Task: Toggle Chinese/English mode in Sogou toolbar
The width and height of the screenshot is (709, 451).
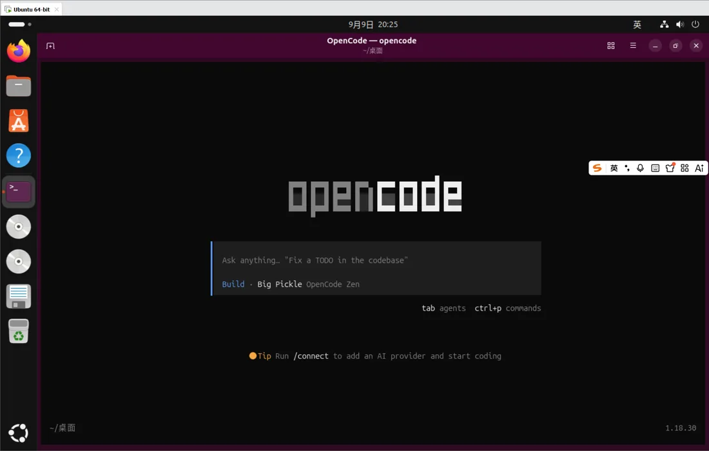Action: (x=614, y=168)
